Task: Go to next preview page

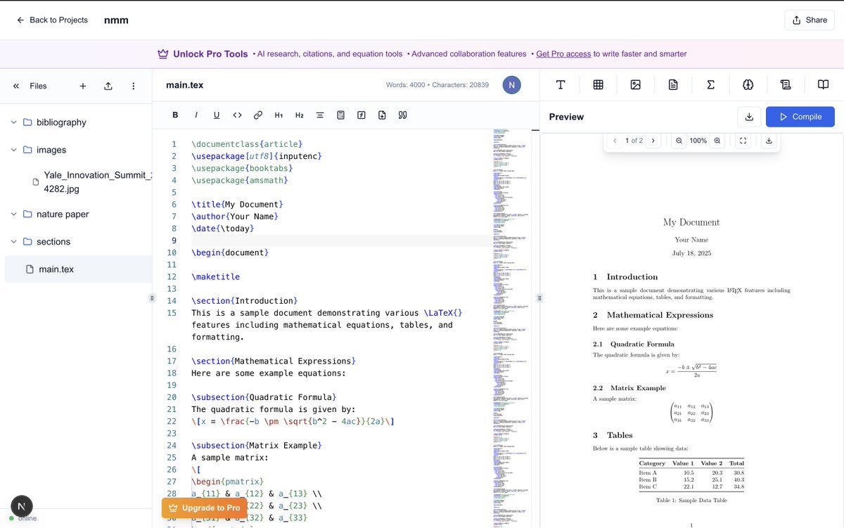Action: pyautogui.click(x=653, y=141)
